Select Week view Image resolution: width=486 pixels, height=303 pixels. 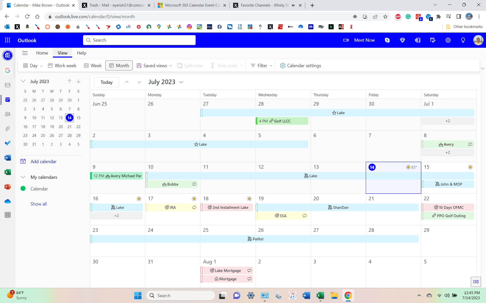coord(93,66)
